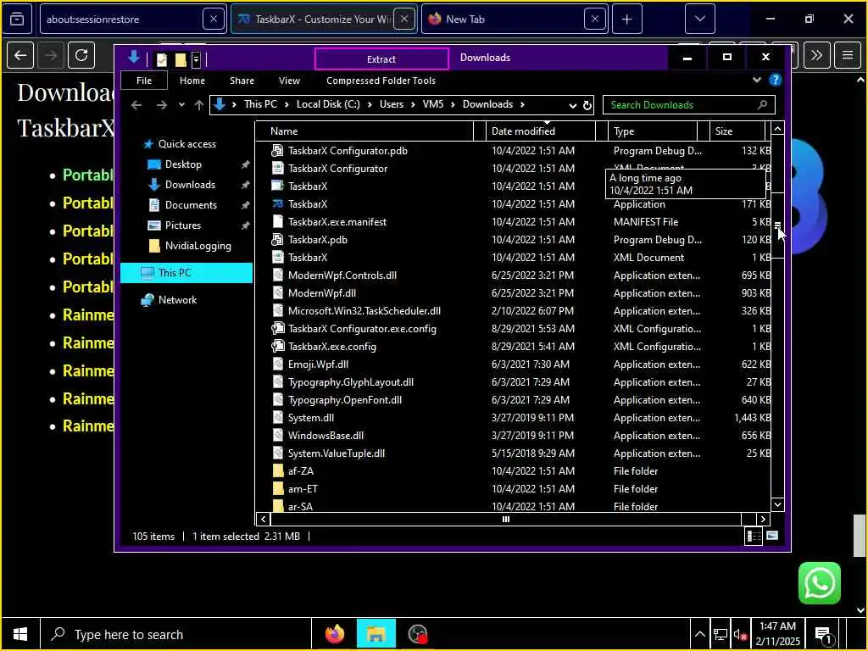Sort files by Type column
868x651 pixels.
pyautogui.click(x=654, y=131)
